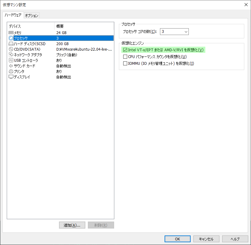Viewport: 251px width, 245px height.
Task: Select the ubuntu-22.04 ISO path summary
Action: [x=84, y=49]
